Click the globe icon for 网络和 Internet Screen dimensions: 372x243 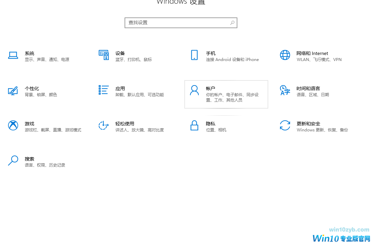pos(285,55)
